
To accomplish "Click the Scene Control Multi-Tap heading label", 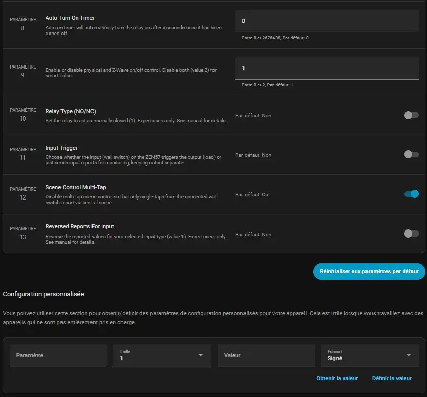I will point(76,187).
